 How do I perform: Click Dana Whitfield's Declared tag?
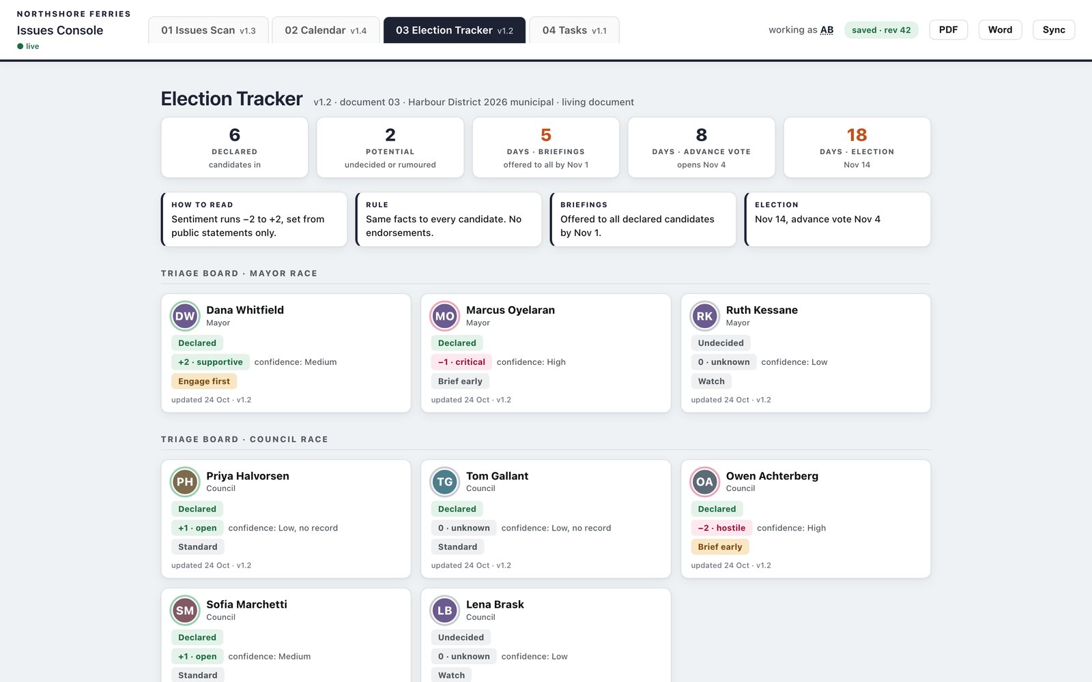pos(197,343)
